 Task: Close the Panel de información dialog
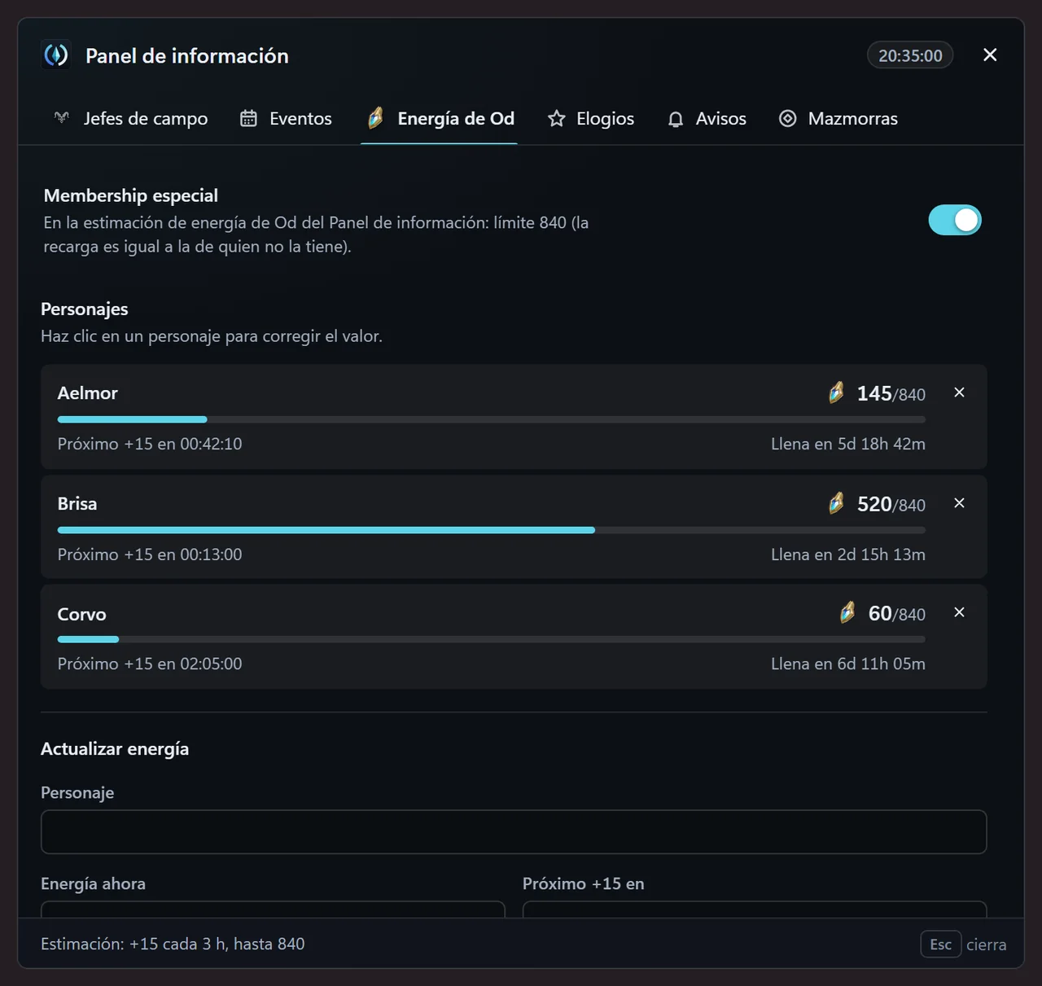[x=990, y=55]
